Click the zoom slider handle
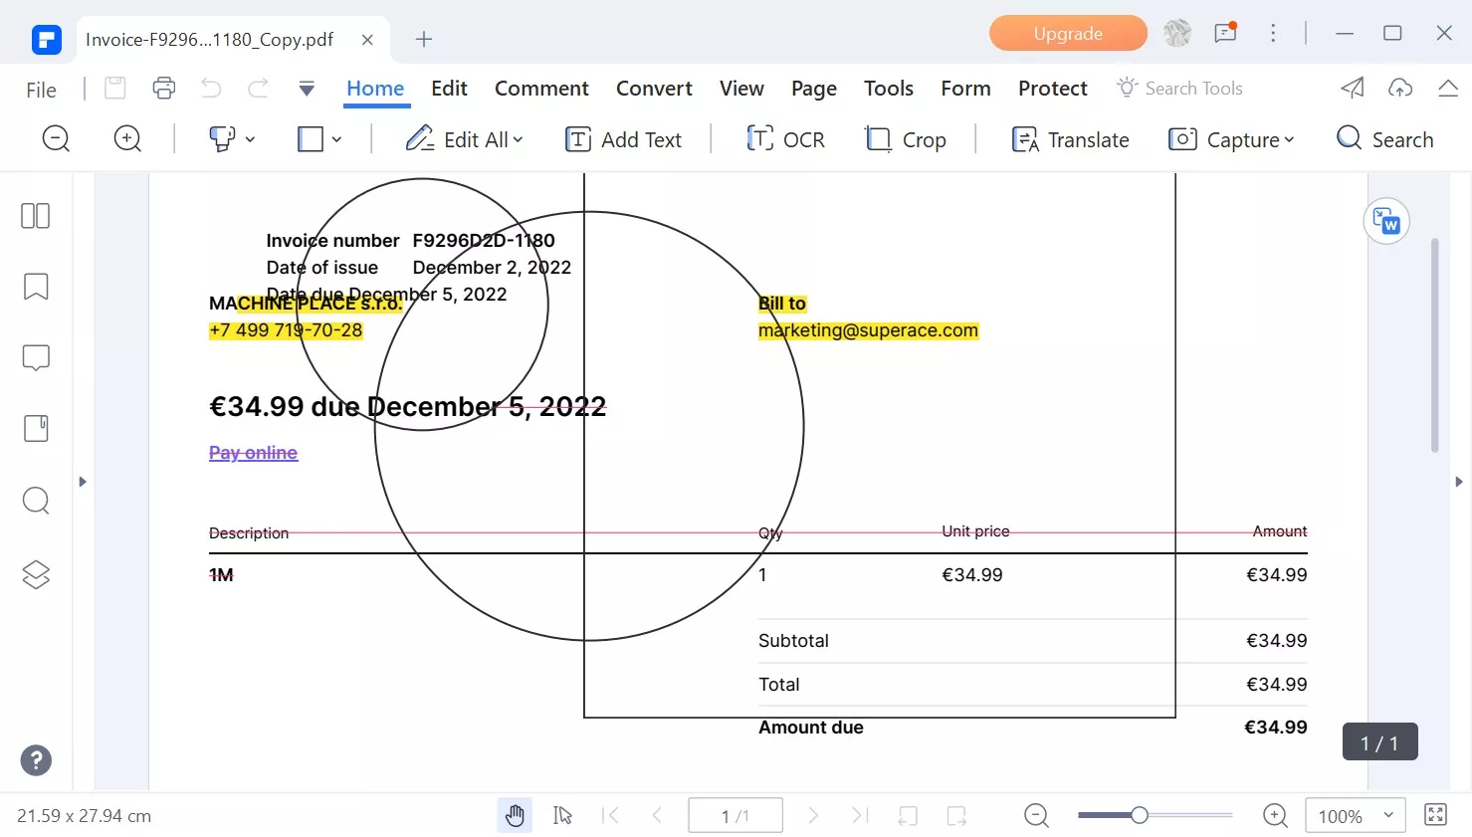The height and width of the screenshot is (837, 1472). (1140, 815)
